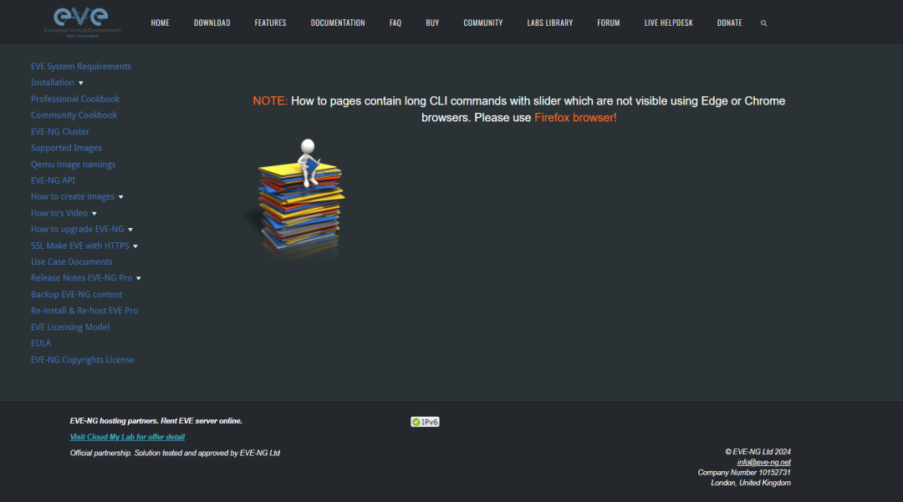Click Official partnership footer sentence
This screenshot has height=502, width=903.
175,453
